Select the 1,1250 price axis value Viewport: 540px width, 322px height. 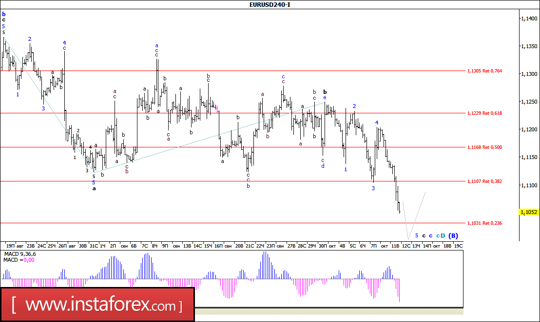[x=529, y=102]
